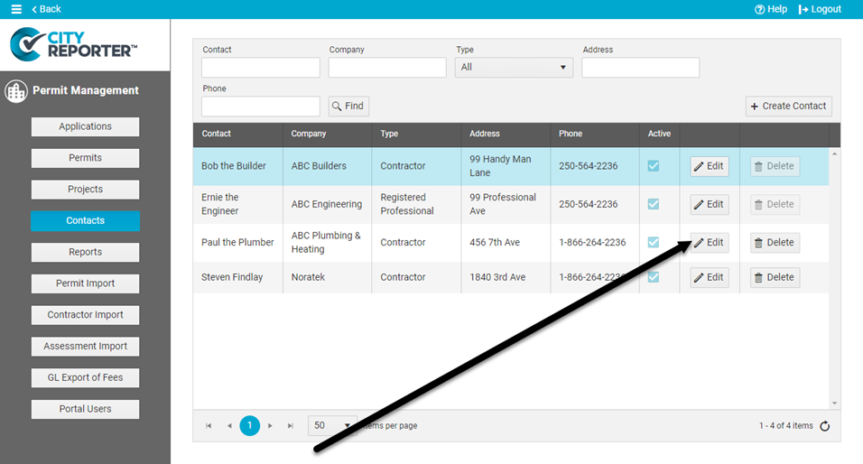Open the hamburger menu icon
This screenshot has height=464, width=863.
[x=16, y=9]
